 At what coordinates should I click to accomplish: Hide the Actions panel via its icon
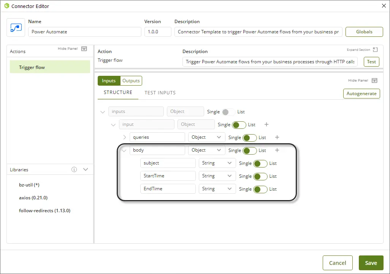pyautogui.click(x=84, y=49)
